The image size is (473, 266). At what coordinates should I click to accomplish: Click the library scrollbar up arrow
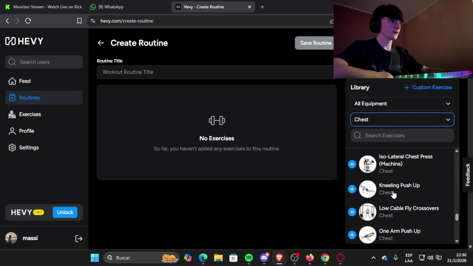click(x=457, y=151)
